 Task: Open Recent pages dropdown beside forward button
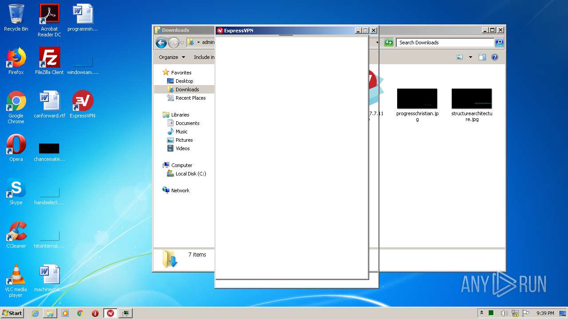[x=182, y=43]
